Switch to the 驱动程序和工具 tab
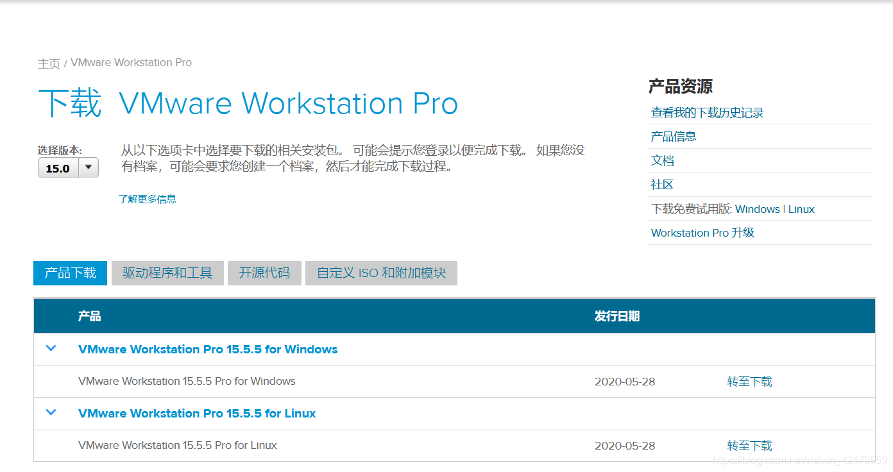 point(167,273)
